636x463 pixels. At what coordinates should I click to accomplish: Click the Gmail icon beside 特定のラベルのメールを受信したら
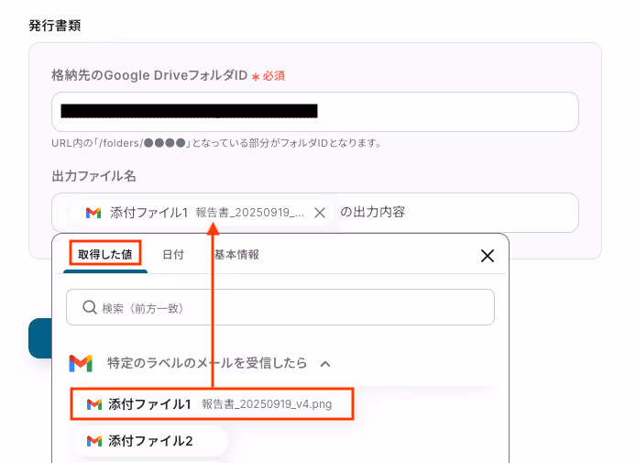(81, 363)
